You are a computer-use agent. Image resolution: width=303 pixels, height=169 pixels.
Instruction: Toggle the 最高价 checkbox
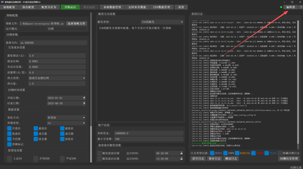pyautogui.click(x=36, y=128)
